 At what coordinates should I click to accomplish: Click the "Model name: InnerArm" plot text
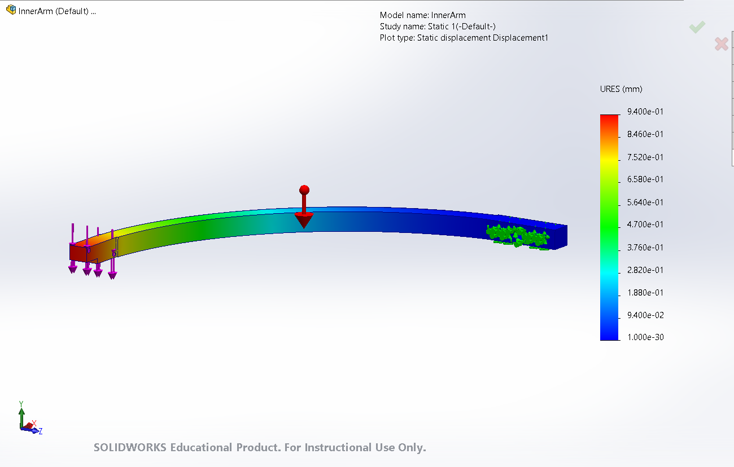coord(423,15)
